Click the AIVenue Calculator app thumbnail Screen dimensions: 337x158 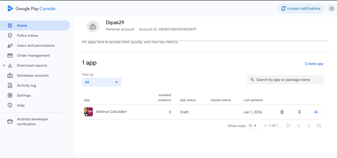pyautogui.click(x=88, y=112)
